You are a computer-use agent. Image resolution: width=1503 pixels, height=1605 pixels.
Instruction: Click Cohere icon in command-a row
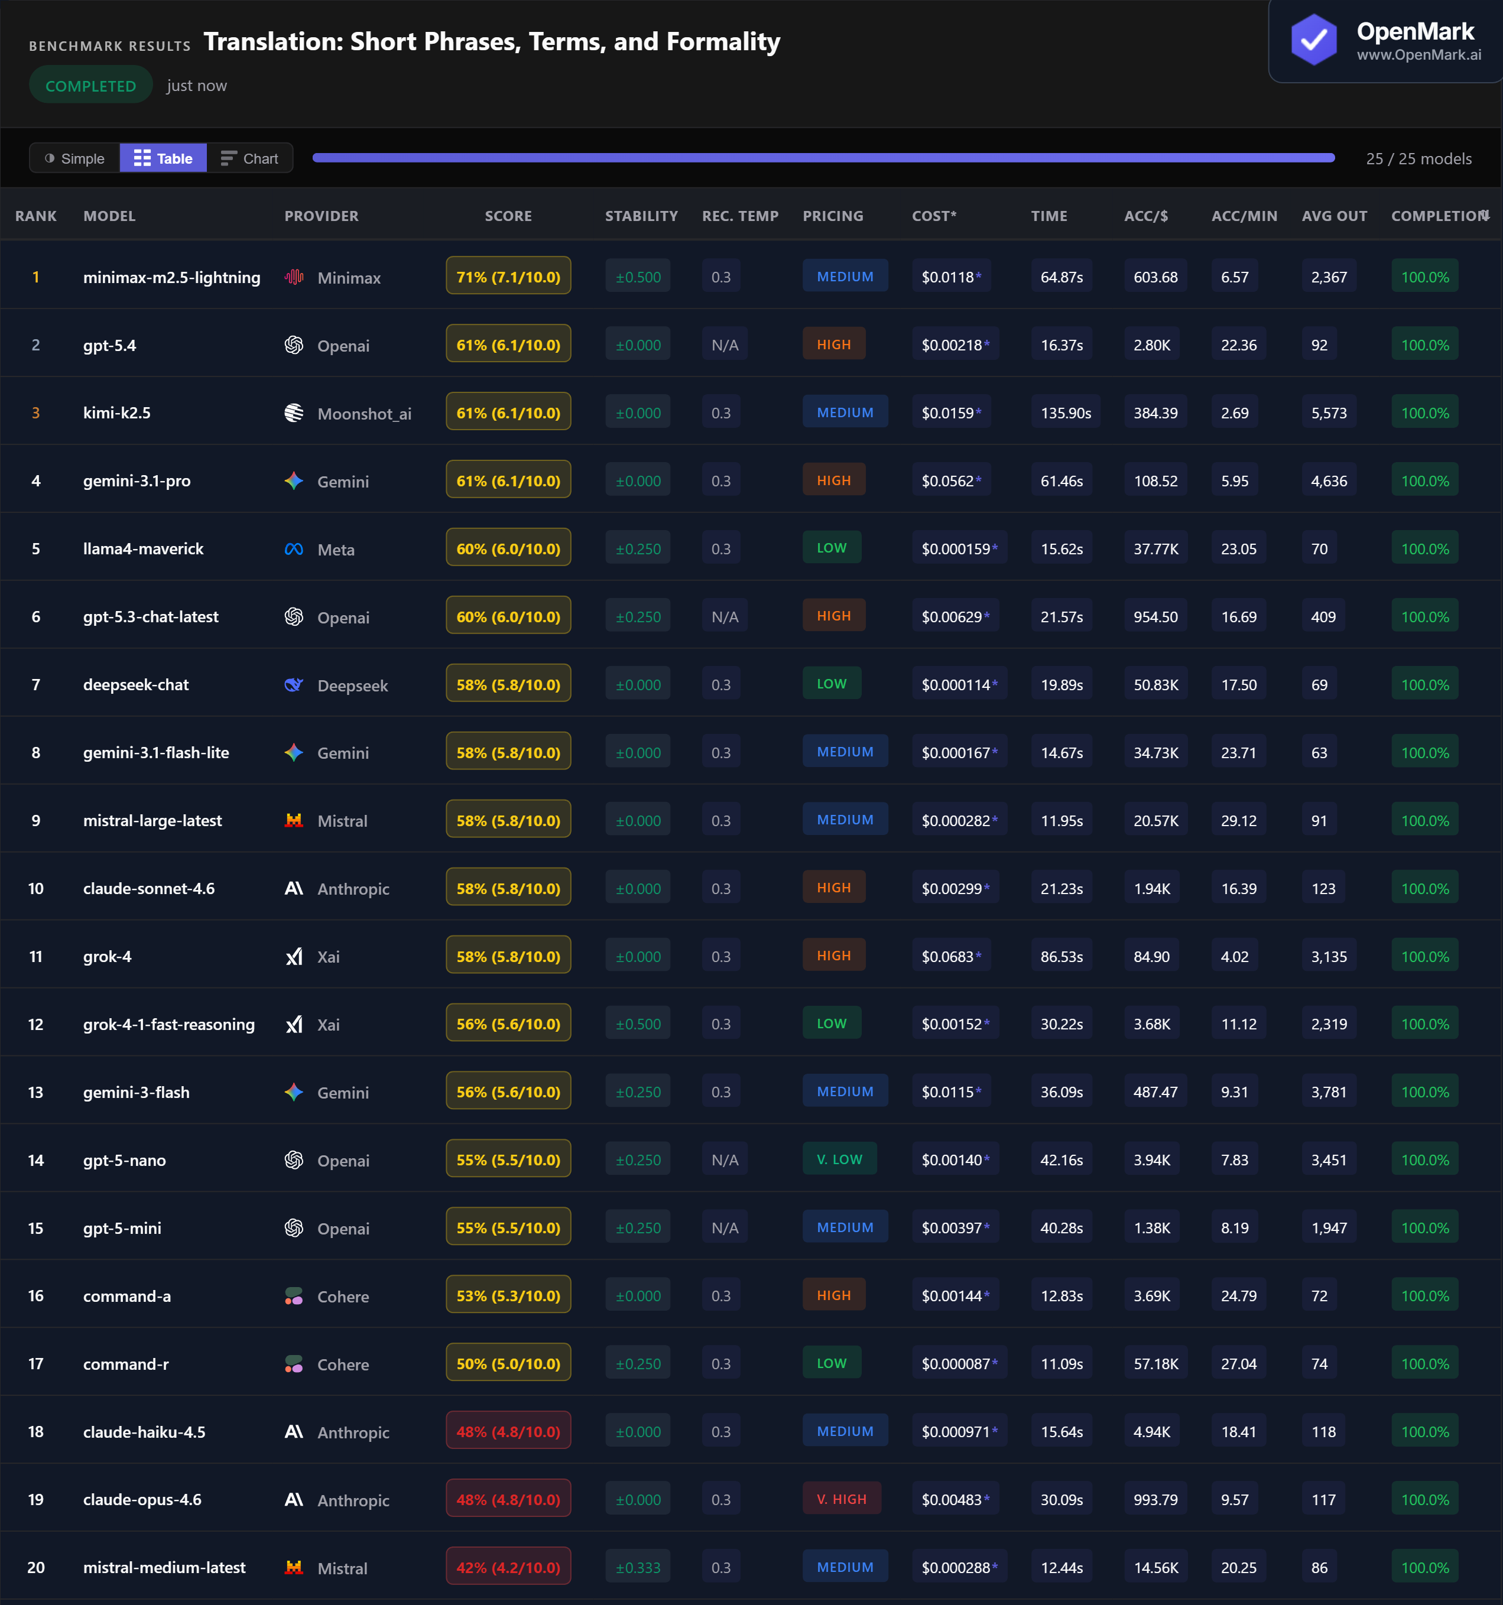coord(294,1296)
